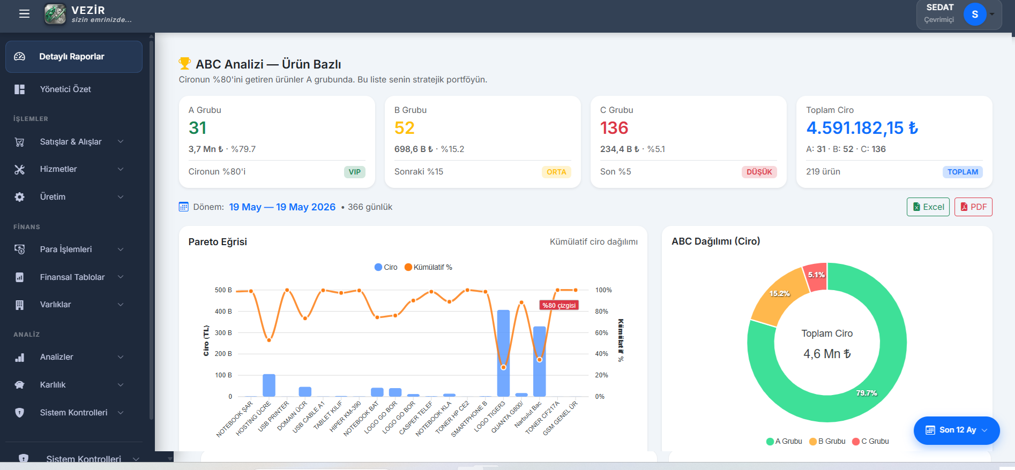Toggle the Ciro legend series

pyautogui.click(x=386, y=267)
